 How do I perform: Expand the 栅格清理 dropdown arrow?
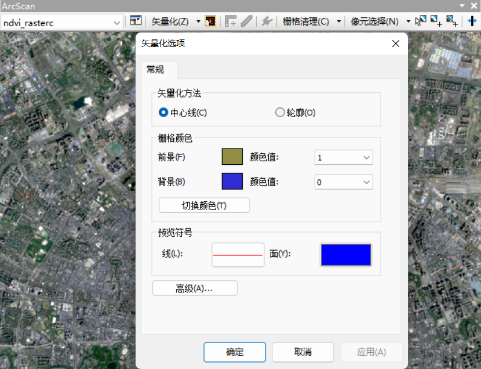pos(339,21)
